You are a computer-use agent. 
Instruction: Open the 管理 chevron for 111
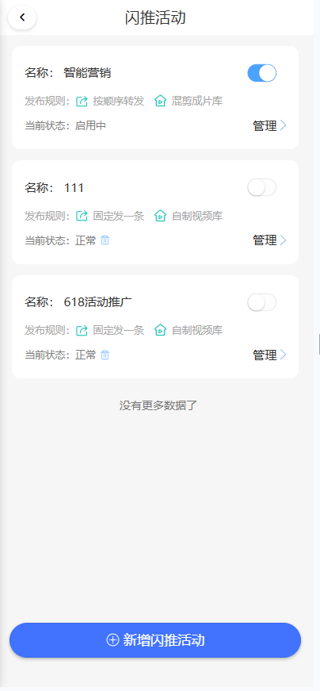point(283,240)
